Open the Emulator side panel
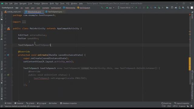The image size is (194, 109). click(x=192, y=75)
